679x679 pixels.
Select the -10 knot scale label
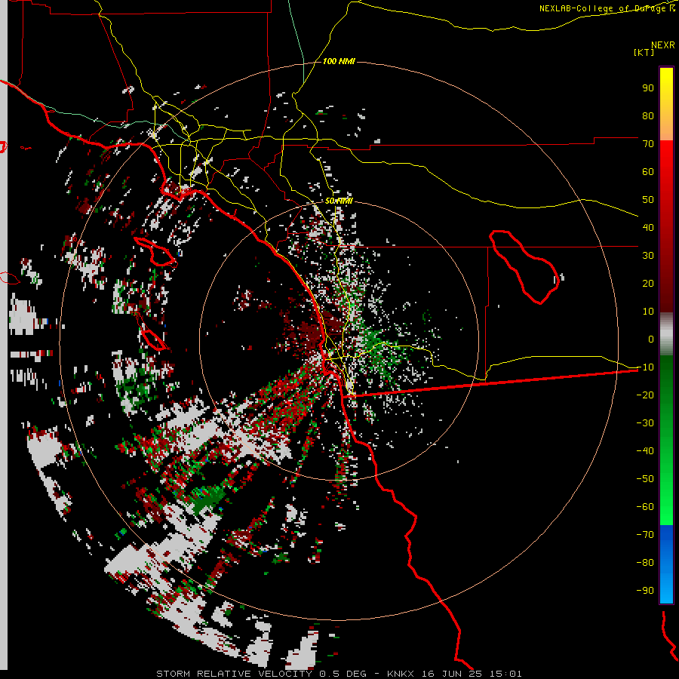(x=645, y=367)
